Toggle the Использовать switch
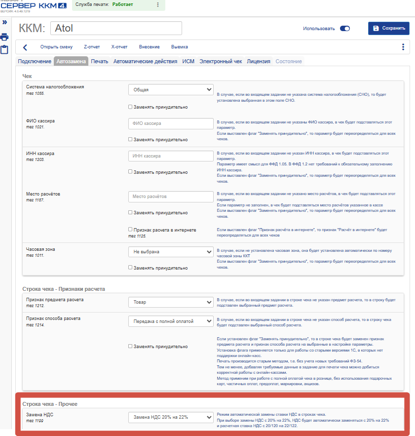The height and width of the screenshot is (436, 415). pos(345,28)
